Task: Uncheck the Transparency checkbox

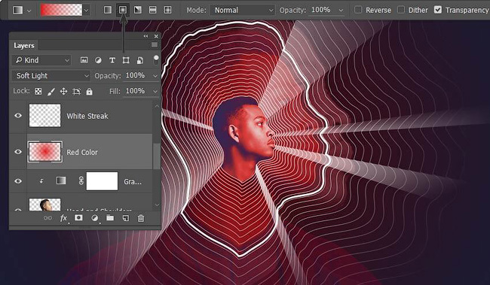Action: (x=438, y=10)
